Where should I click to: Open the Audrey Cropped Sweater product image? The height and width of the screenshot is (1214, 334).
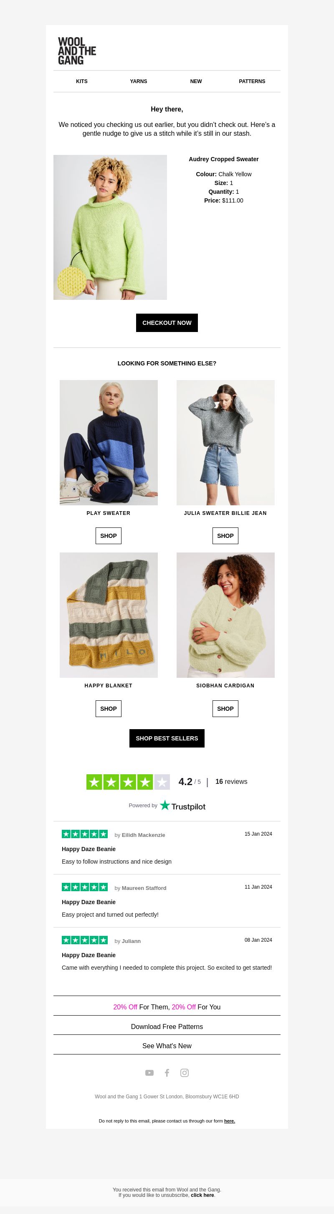pos(110,227)
